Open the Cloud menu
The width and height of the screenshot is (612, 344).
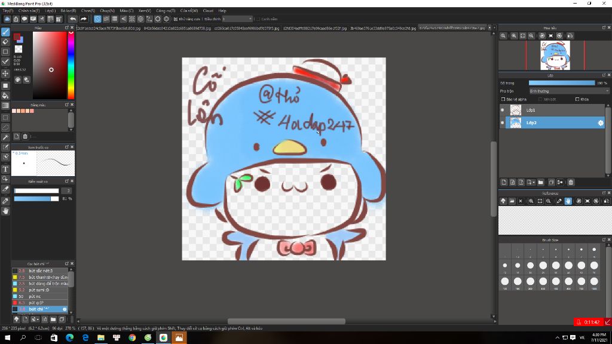[208, 11]
